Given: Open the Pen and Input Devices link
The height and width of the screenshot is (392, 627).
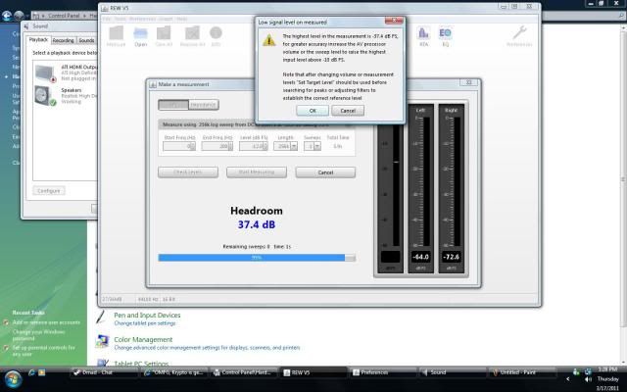Looking at the screenshot, I should point(147,316).
